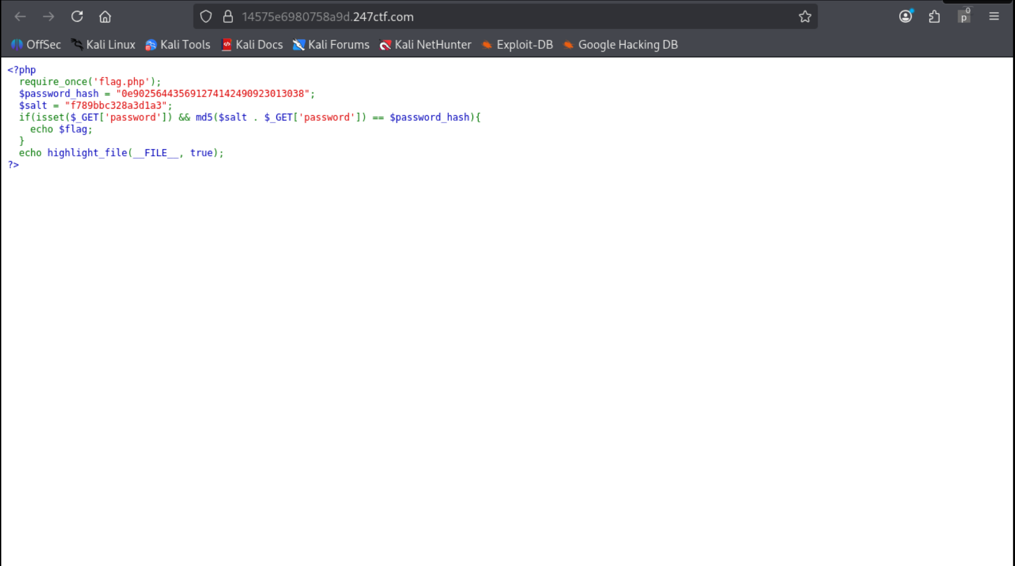Open the Kali Linux bookmark
Screen dimensions: 1015x566
click(103, 45)
